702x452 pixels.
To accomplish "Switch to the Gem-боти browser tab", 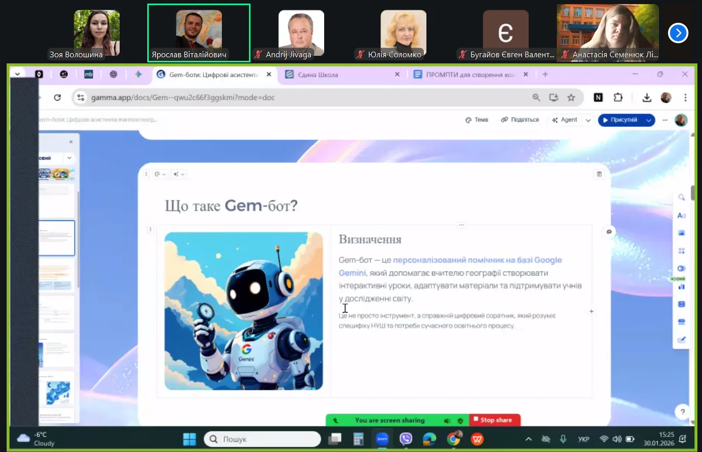I will [x=213, y=75].
